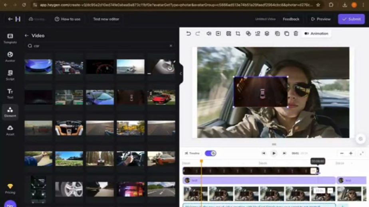Toggle the Timeline switch
Viewport: 369px width, 207px height.
210,153
